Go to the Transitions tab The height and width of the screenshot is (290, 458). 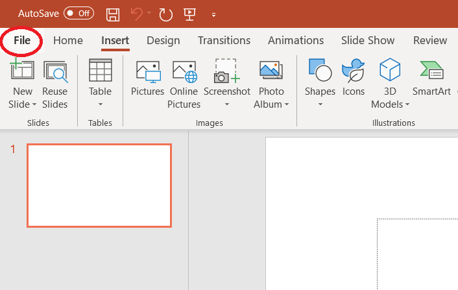224,40
